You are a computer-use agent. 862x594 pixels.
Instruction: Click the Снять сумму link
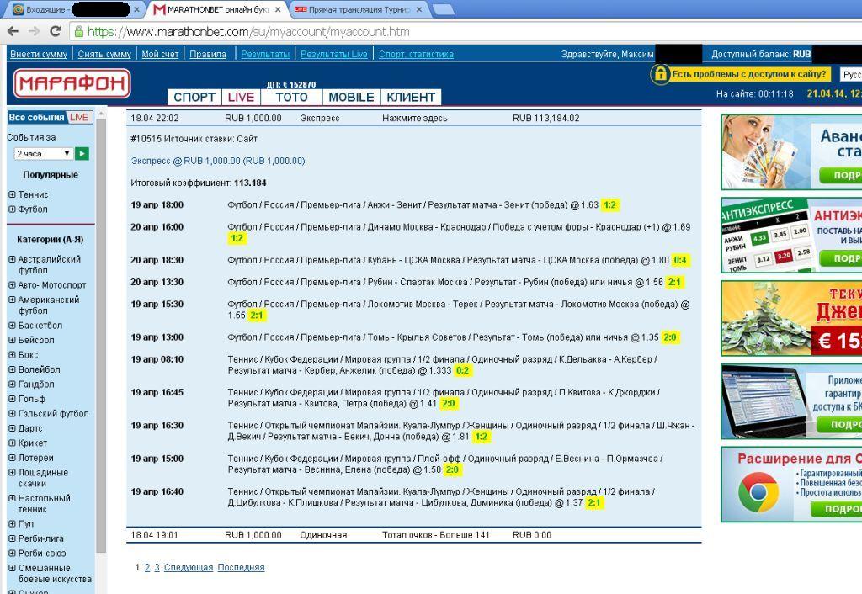[104, 54]
